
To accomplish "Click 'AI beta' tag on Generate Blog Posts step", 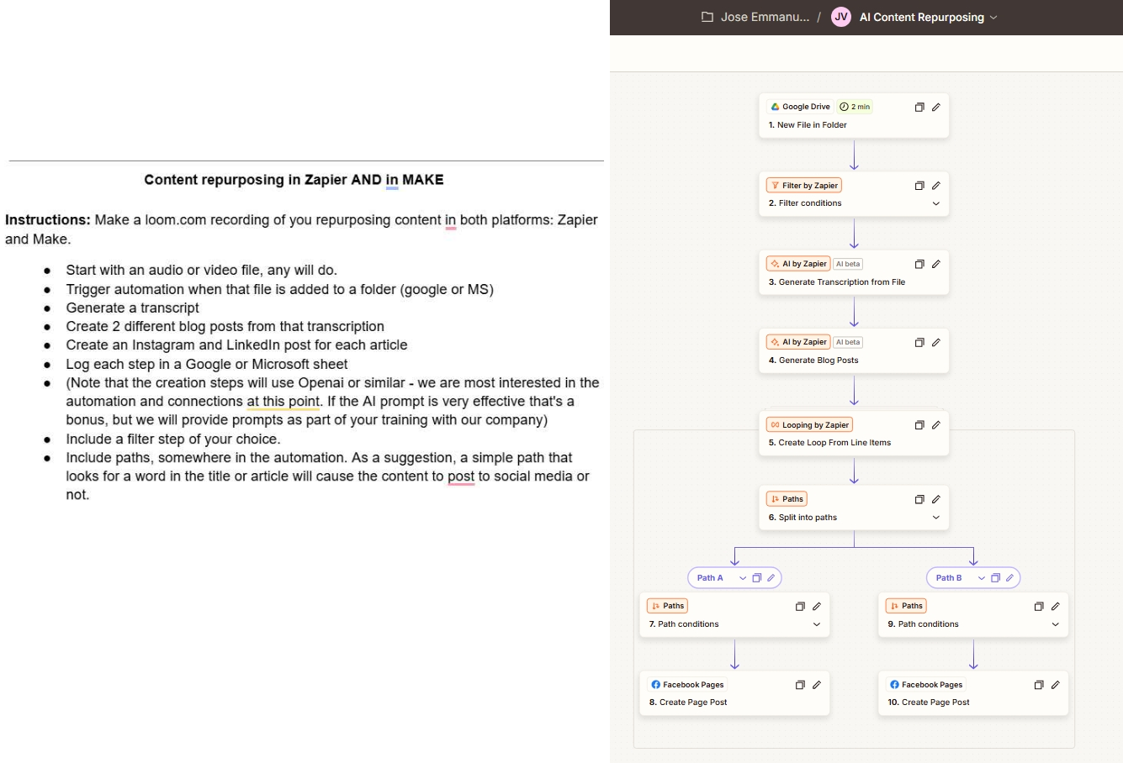I will pyautogui.click(x=848, y=342).
